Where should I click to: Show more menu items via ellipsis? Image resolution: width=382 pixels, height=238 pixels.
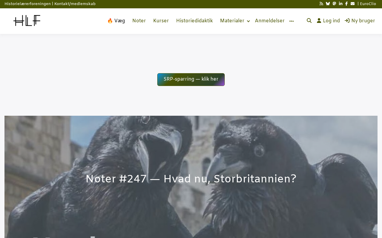point(292,21)
